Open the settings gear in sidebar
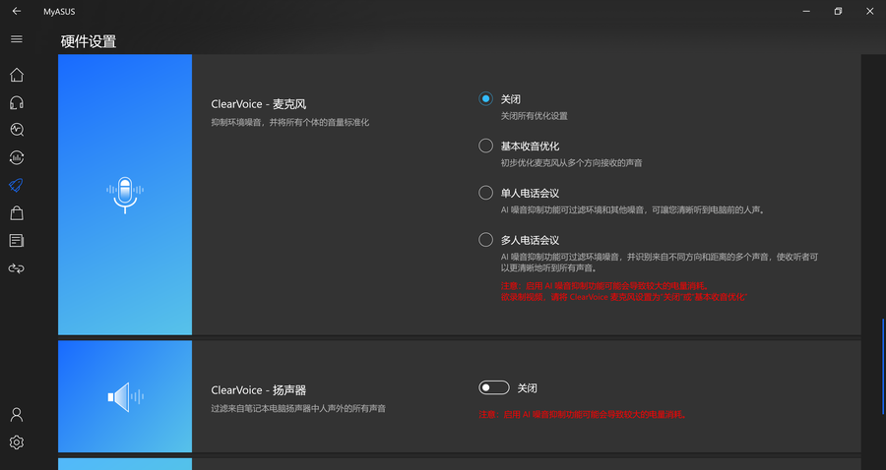Image resolution: width=886 pixels, height=470 pixels. click(16, 442)
